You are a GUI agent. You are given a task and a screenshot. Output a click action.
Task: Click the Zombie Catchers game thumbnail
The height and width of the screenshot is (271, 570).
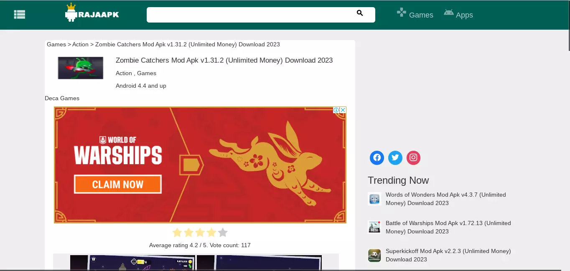[81, 68]
